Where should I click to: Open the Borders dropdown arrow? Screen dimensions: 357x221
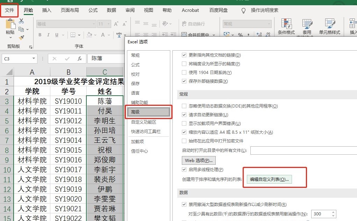click(x=79, y=35)
